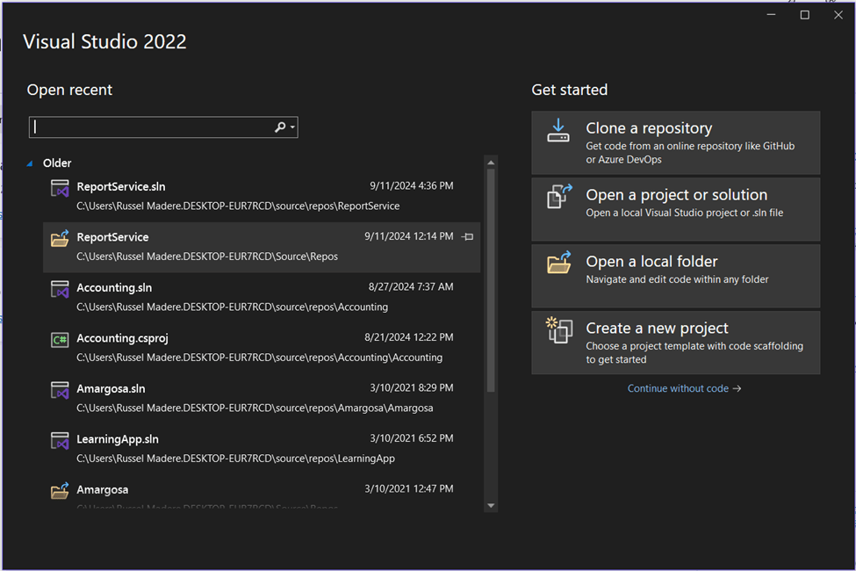Select the Amargosa folder recent entry
Viewport: 856px width, 571px height.
(102, 489)
